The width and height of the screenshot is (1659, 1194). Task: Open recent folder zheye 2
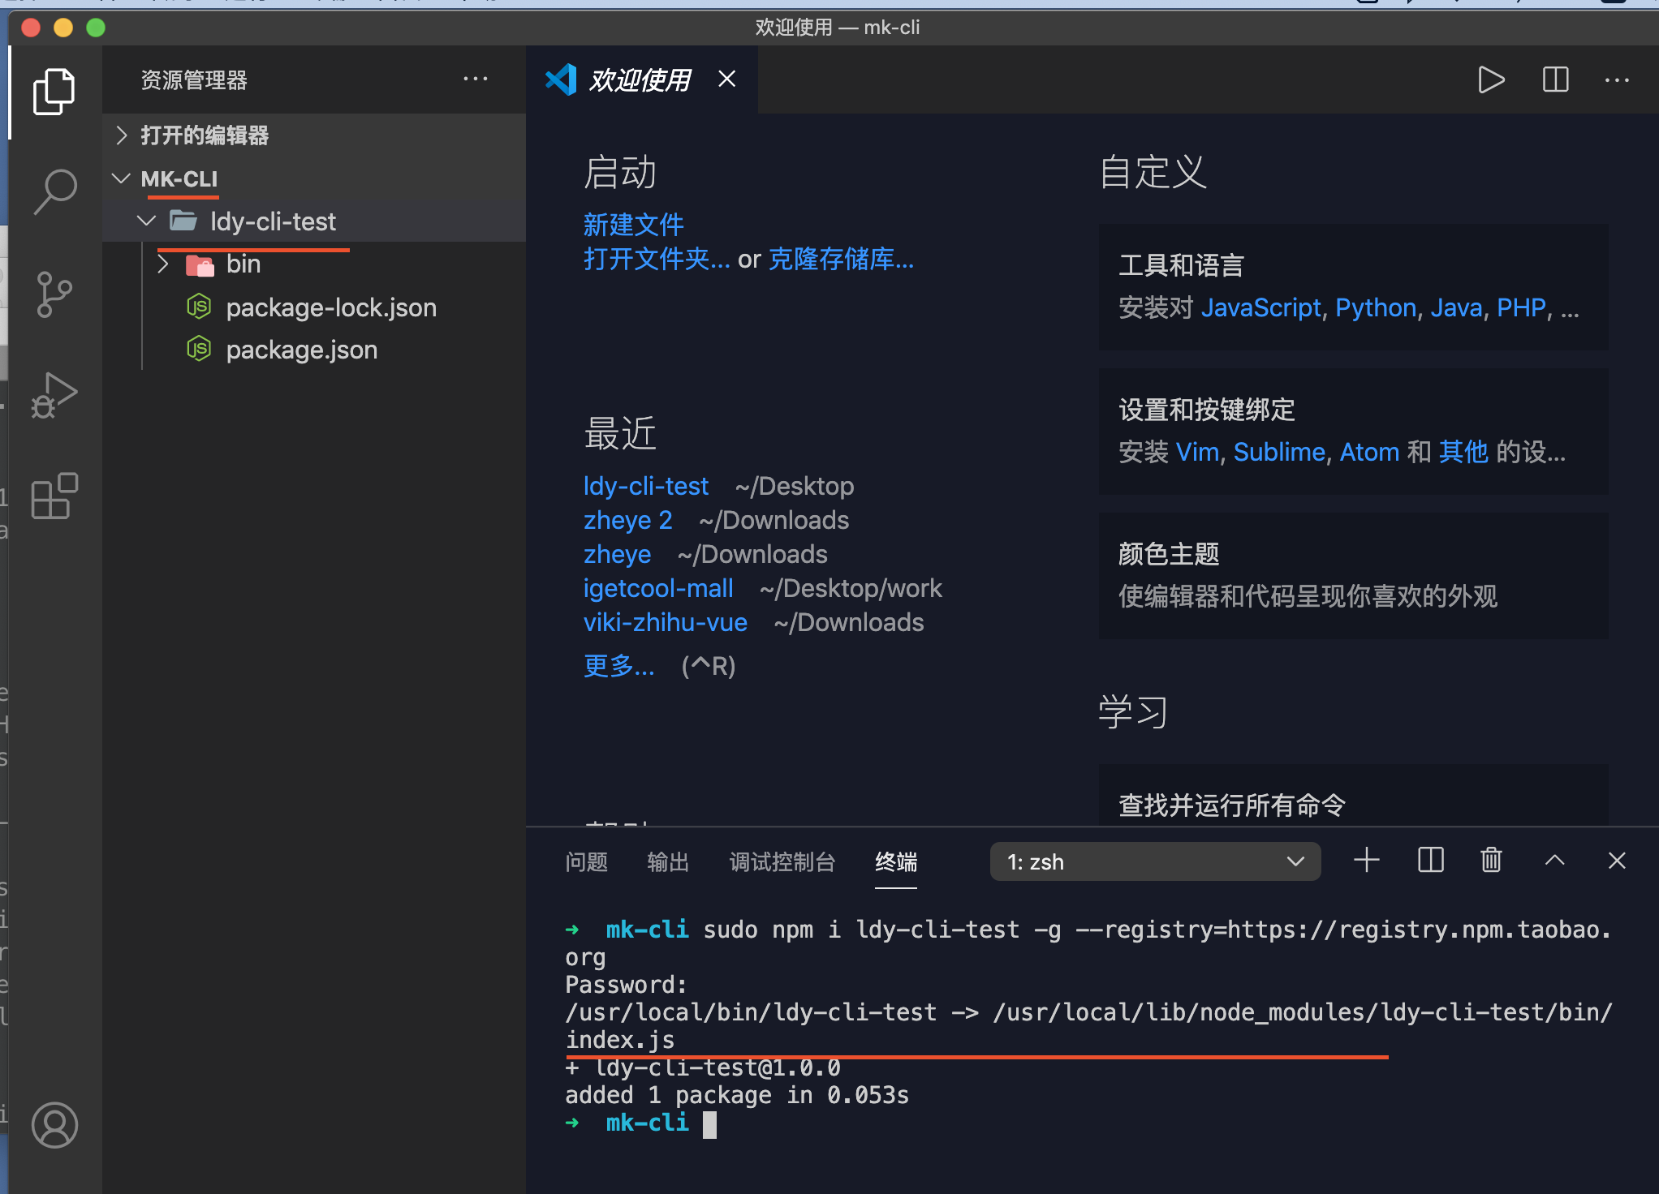pyautogui.click(x=627, y=520)
